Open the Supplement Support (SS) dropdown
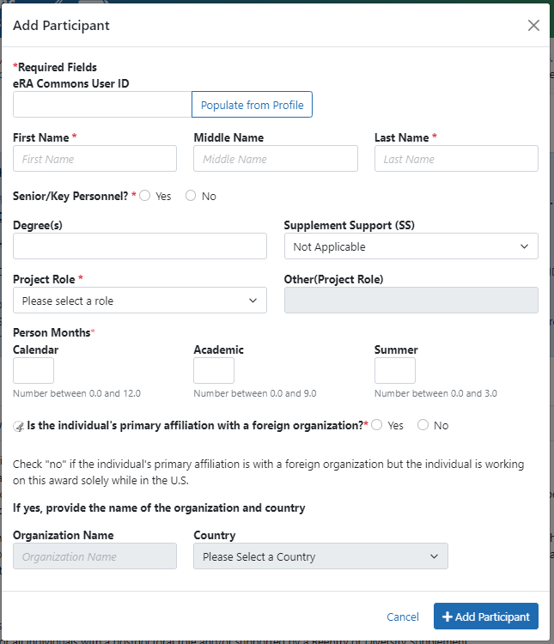The image size is (554, 644). (x=411, y=246)
